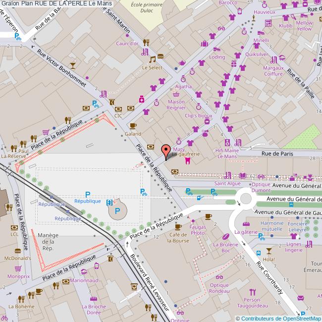Select the Agatha jewelry ring icon
The height and width of the screenshot is (322, 322).
(183, 78)
